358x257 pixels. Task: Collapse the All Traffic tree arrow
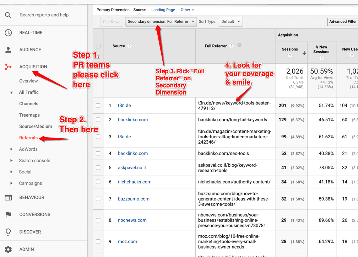click(11, 92)
